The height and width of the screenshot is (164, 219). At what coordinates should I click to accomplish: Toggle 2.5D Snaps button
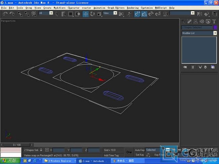[x=137, y=14]
